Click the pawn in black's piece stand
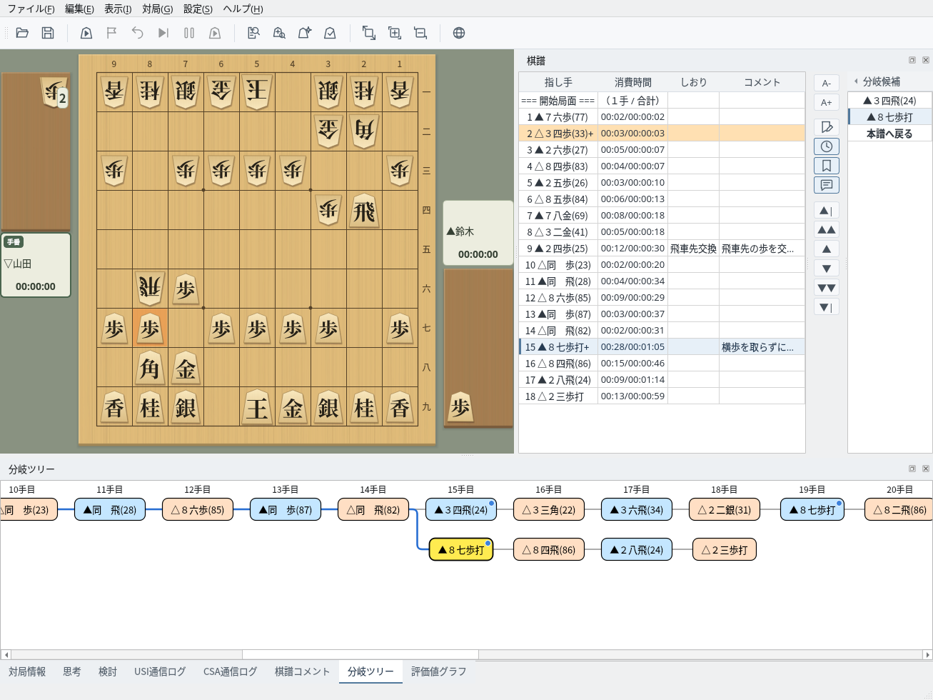933x700 pixels. (460, 408)
